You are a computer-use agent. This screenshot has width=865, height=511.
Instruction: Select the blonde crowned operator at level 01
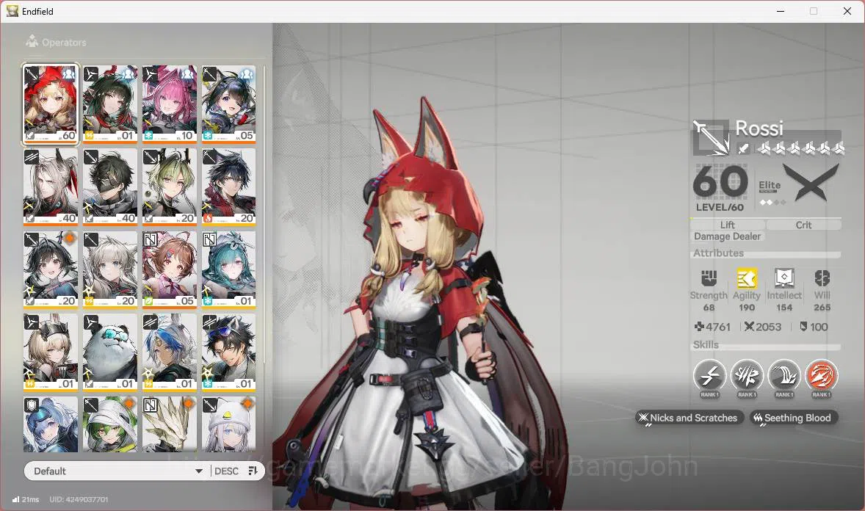pos(50,352)
